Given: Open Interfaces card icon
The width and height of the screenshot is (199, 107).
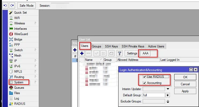Looking at the screenshot, I should tap(11, 29).
